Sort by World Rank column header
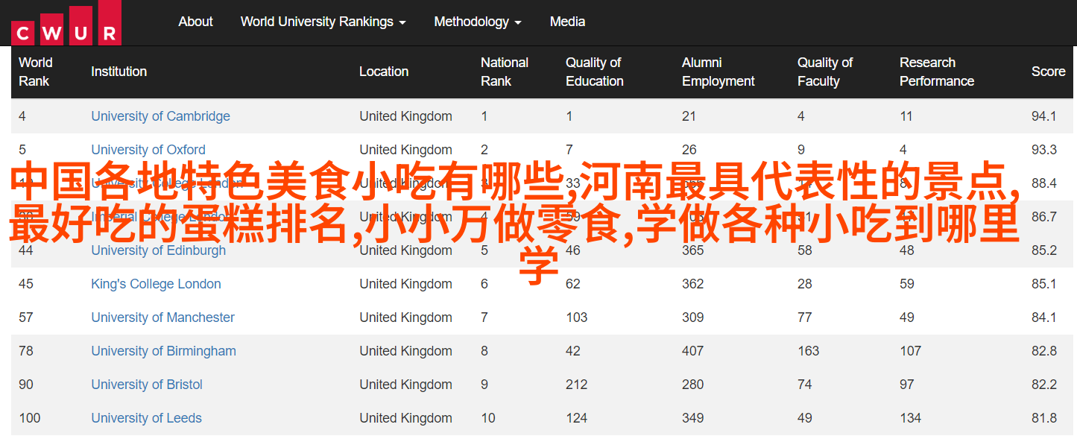Viewport: 1077px width, 436px height. point(36,72)
